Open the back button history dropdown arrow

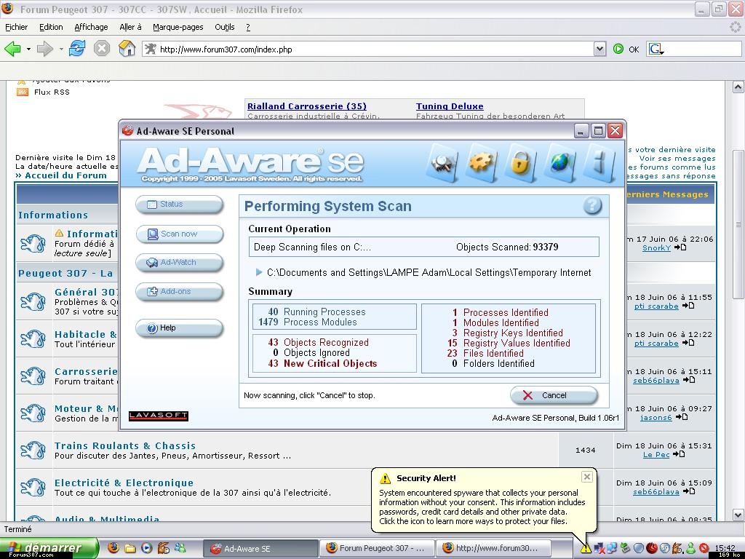(x=28, y=49)
